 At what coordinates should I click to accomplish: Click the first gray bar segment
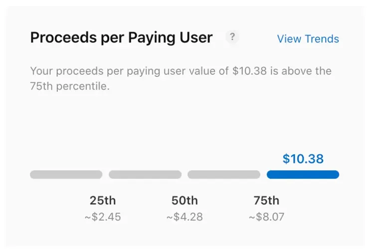[x=66, y=175]
